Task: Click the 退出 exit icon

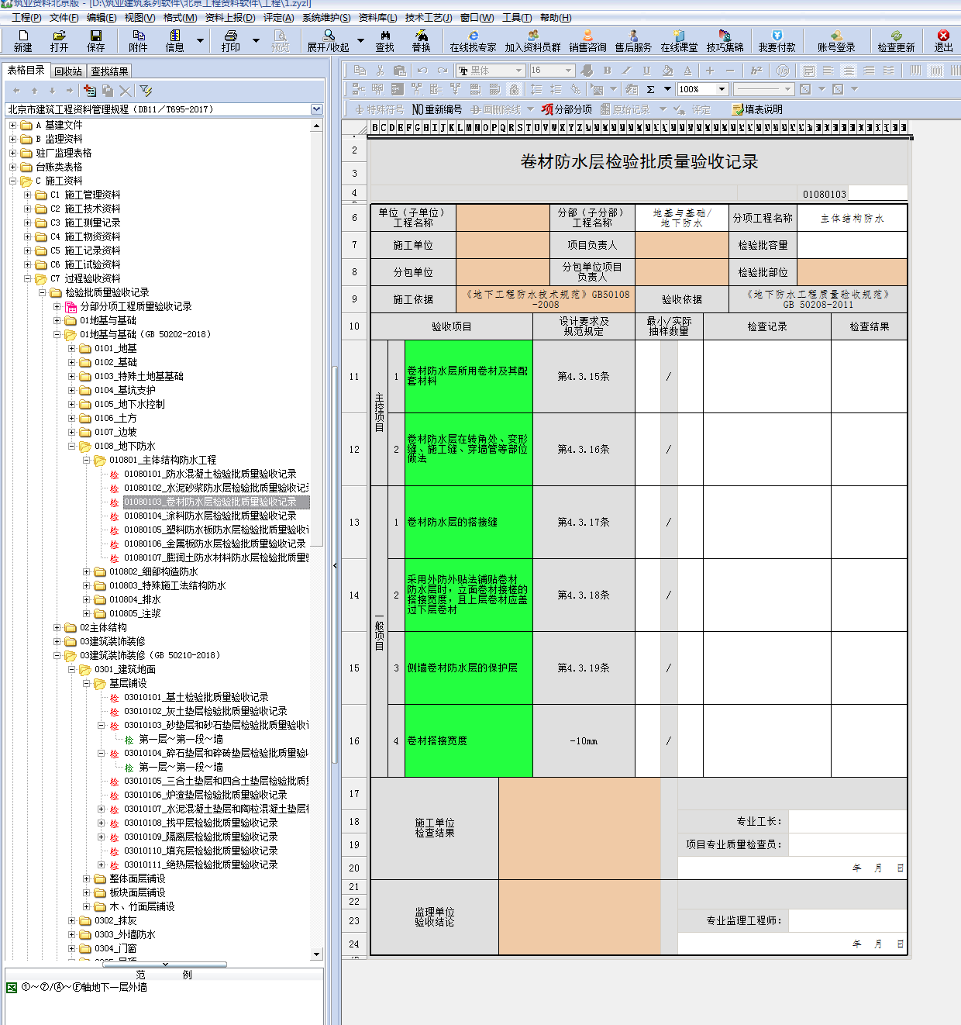Action: click(944, 40)
